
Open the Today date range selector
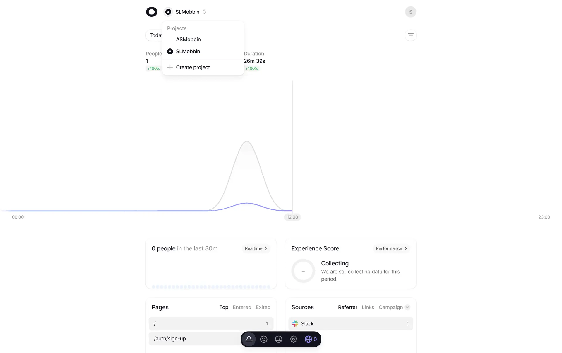[x=154, y=35]
